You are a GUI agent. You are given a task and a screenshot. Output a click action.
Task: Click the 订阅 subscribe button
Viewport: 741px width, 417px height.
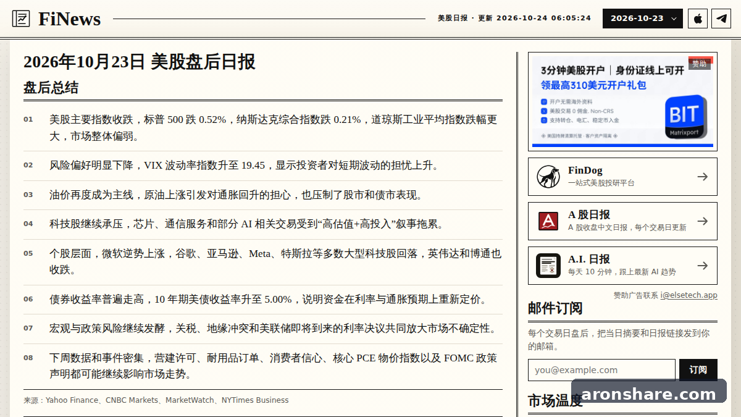click(698, 370)
